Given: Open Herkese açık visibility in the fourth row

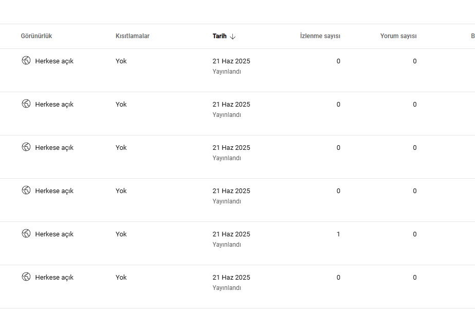Looking at the screenshot, I should pos(48,191).
